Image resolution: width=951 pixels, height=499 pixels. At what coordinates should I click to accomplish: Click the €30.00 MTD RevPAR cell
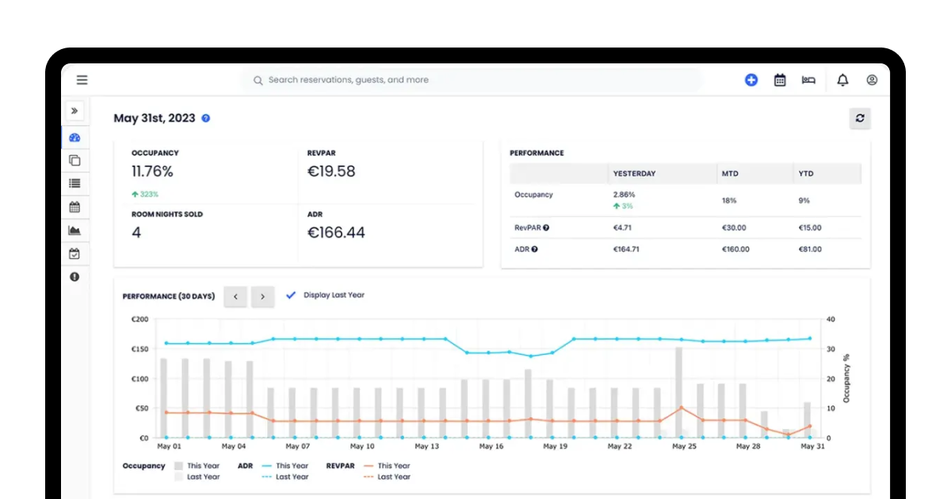tap(734, 227)
